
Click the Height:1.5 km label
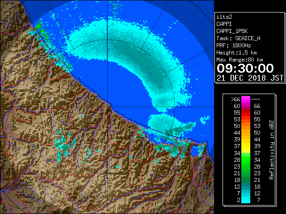pyautogui.click(x=236, y=53)
